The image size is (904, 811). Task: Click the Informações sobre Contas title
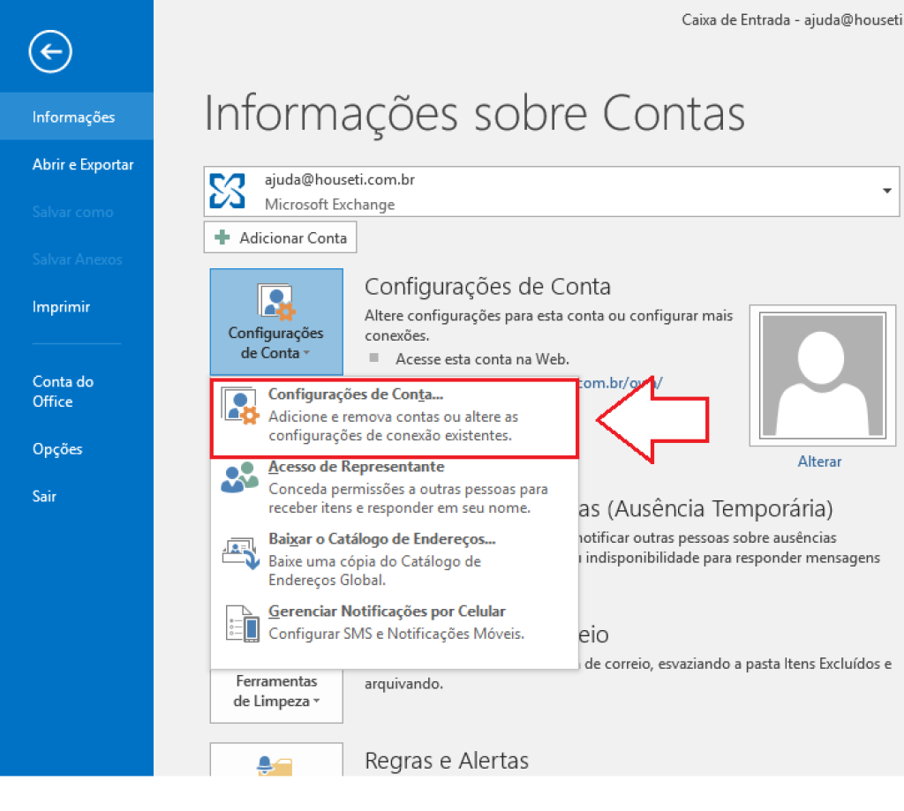click(475, 114)
